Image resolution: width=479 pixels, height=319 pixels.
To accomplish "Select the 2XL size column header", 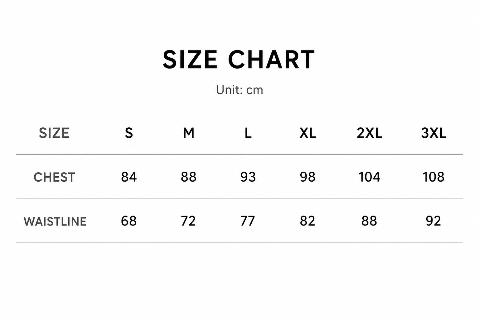I will [370, 133].
